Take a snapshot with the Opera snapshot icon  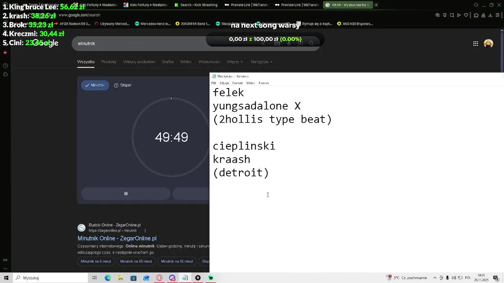[x=452, y=15]
